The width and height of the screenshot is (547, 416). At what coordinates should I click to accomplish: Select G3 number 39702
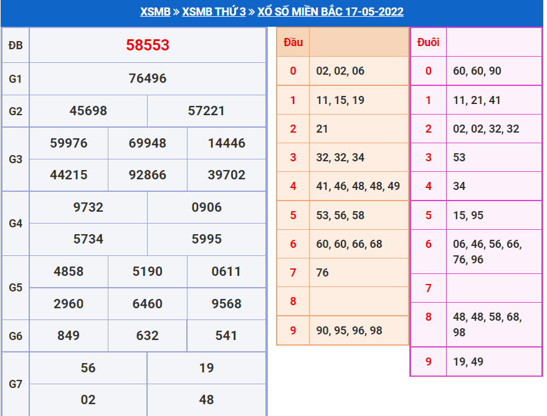coord(227,175)
